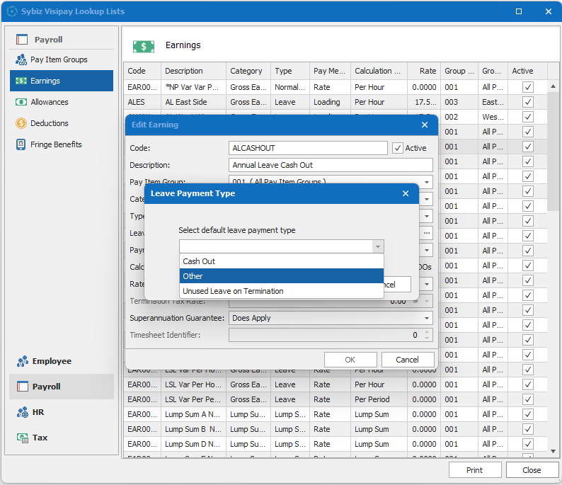The height and width of the screenshot is (485, 562).
Task: Collapse the default leave payment type dropdown
Action: click(378, 246)
